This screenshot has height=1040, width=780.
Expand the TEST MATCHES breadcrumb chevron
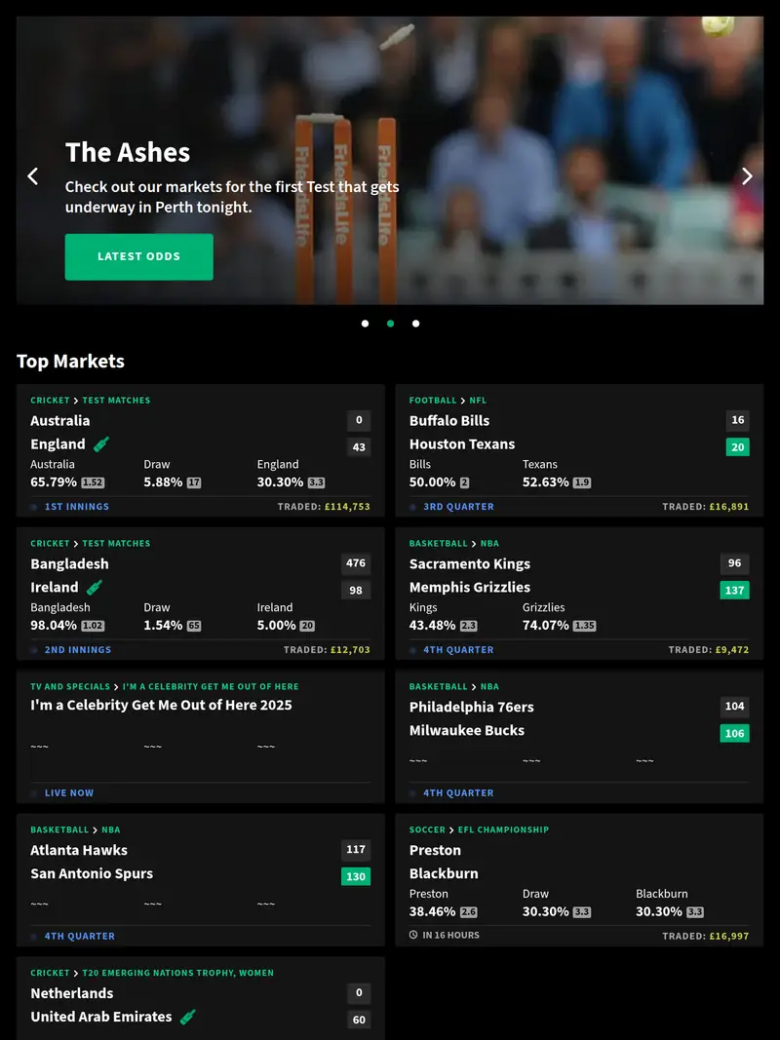click(x=74, y=400)
